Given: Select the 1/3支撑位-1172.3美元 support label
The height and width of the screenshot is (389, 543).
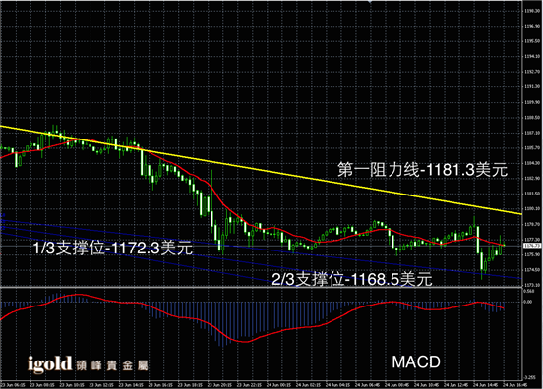Looking at the screenshot, I should (113, 248).
